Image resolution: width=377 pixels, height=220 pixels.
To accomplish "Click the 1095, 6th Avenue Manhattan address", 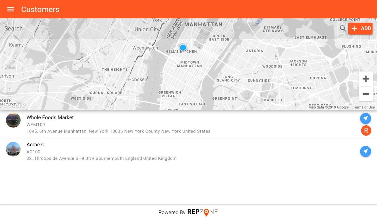I will point(118,131).
